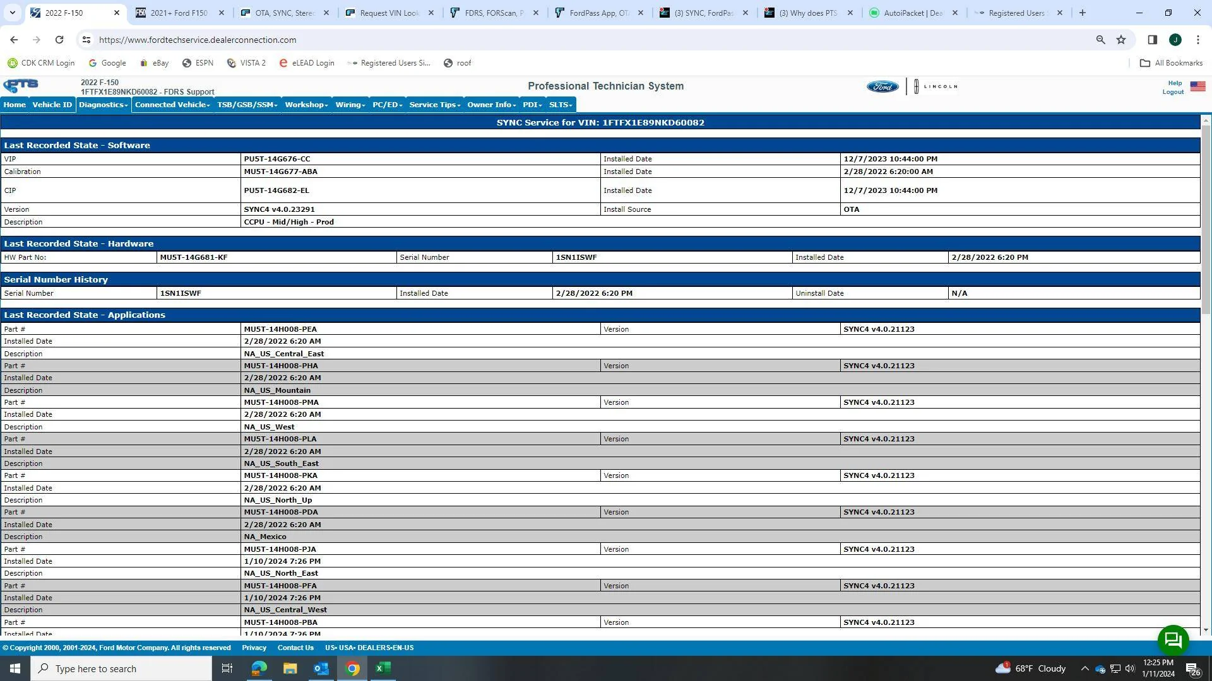Go to the Home menu item
The image size is (1212, 681).
pos(15,105)
